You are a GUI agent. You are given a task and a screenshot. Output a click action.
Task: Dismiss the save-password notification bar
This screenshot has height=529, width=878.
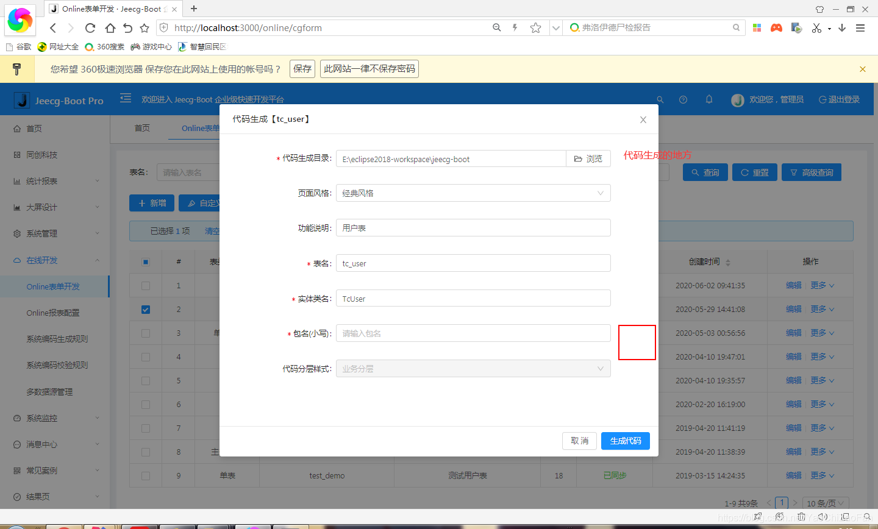point(863,69)
